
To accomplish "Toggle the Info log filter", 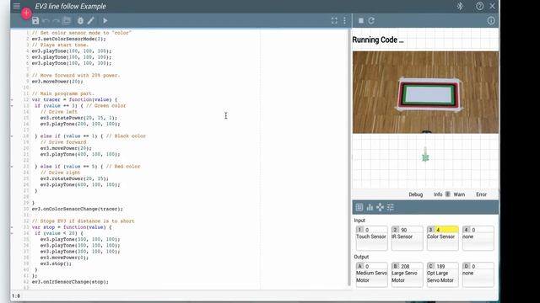I will [x=438, y=194].
